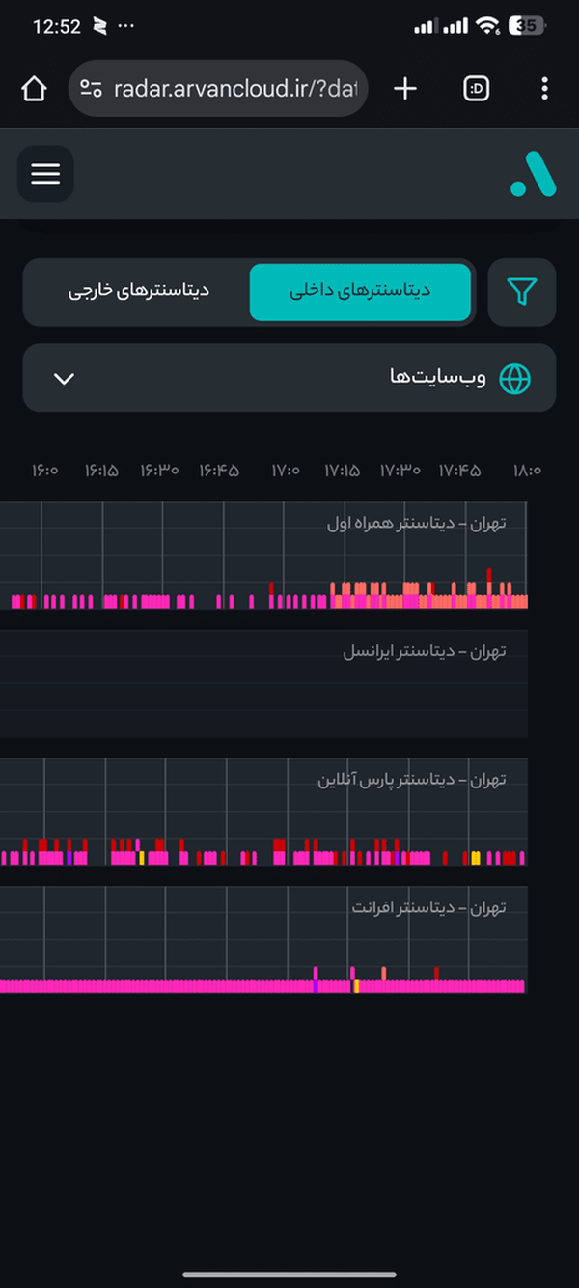Click the افرانت datacenter chart title
This screenshot has height=1288, width=579.
point(428,908)
